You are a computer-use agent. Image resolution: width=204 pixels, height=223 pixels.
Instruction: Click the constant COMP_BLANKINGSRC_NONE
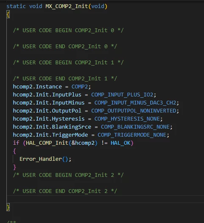tap(135, 127)
